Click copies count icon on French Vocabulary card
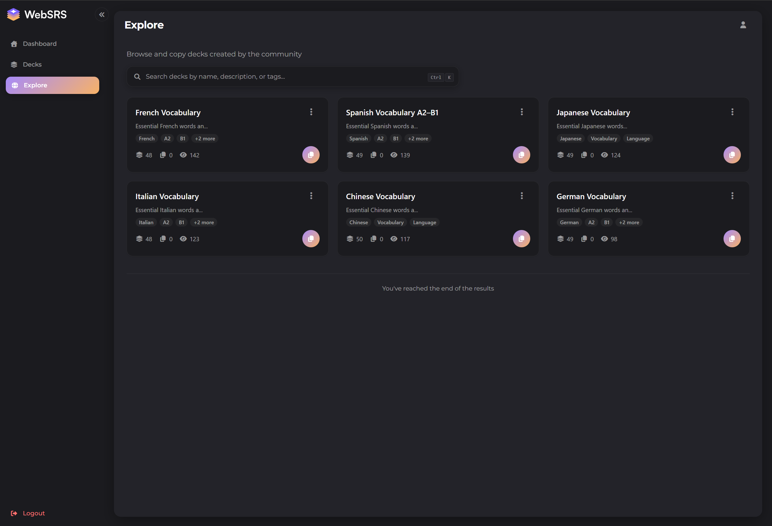 point(163,155)
